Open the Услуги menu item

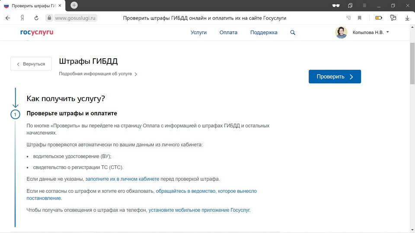(x=198, y=32)
